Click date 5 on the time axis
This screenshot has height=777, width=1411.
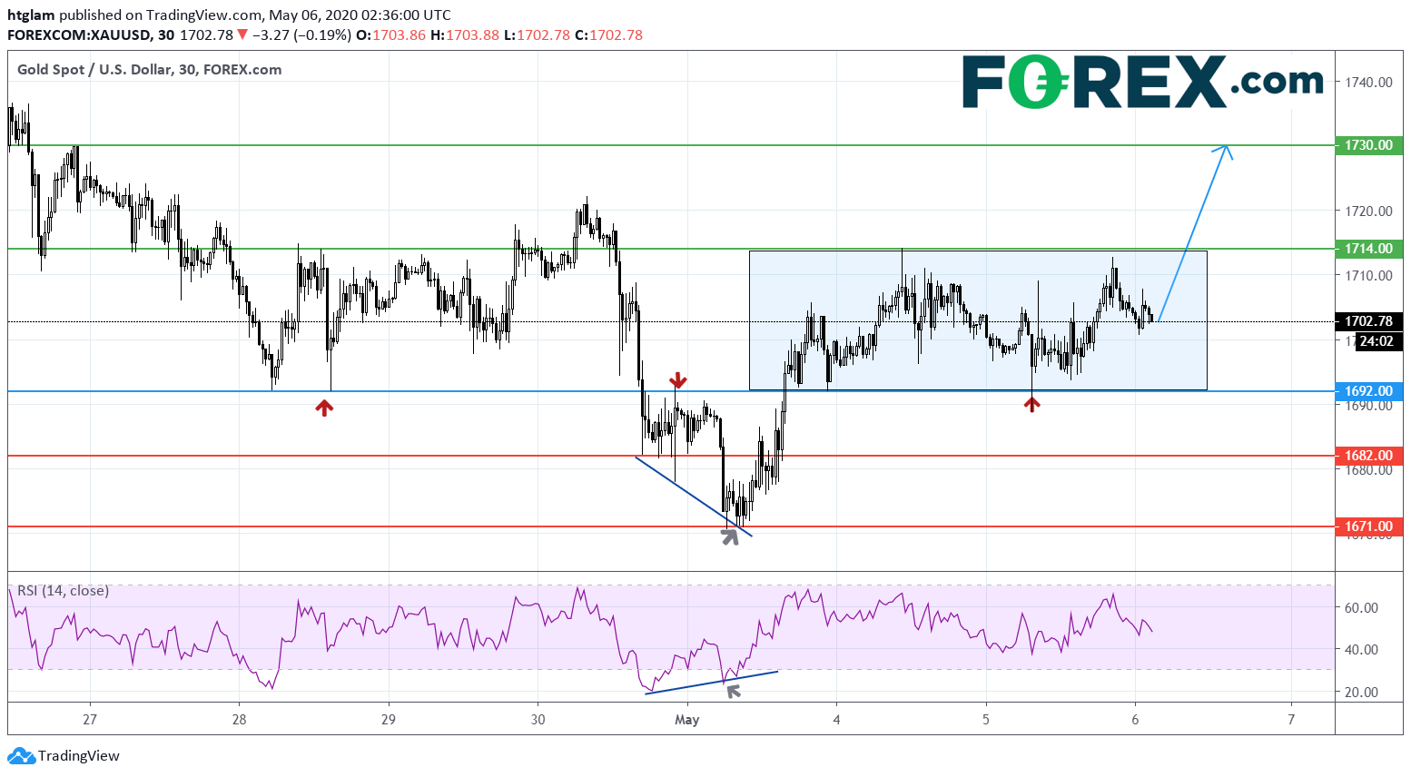(x=986, y=720)
